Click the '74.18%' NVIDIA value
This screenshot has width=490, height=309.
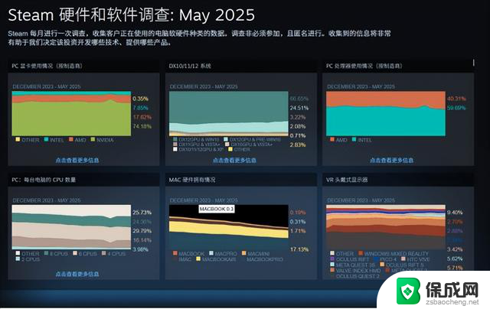(142, 126)
